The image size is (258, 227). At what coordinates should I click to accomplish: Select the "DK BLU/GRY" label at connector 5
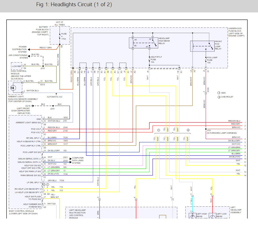point(234,140)
